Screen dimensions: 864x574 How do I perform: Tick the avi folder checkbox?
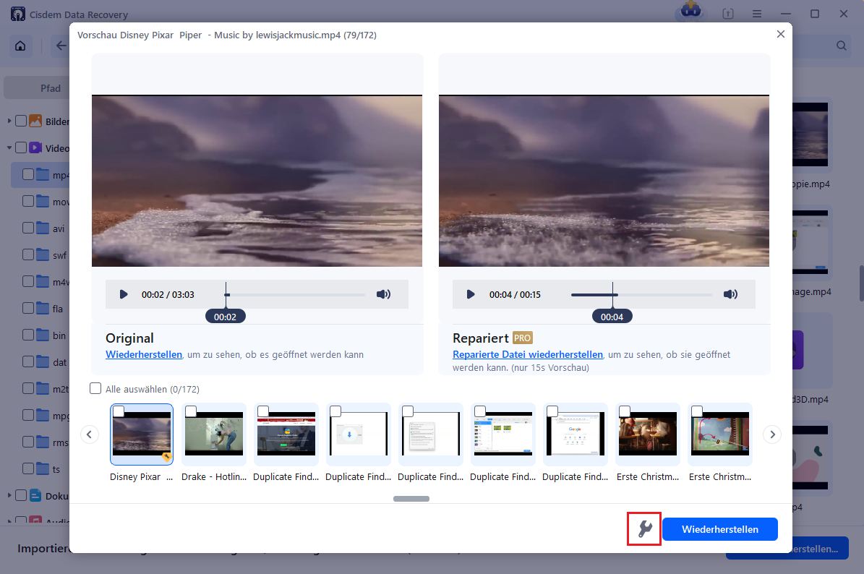[x=28, y=228]
